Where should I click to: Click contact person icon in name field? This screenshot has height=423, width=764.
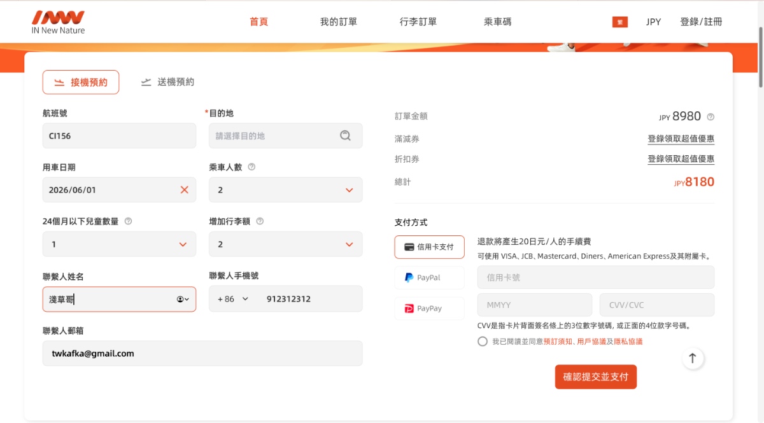(183, 299)
